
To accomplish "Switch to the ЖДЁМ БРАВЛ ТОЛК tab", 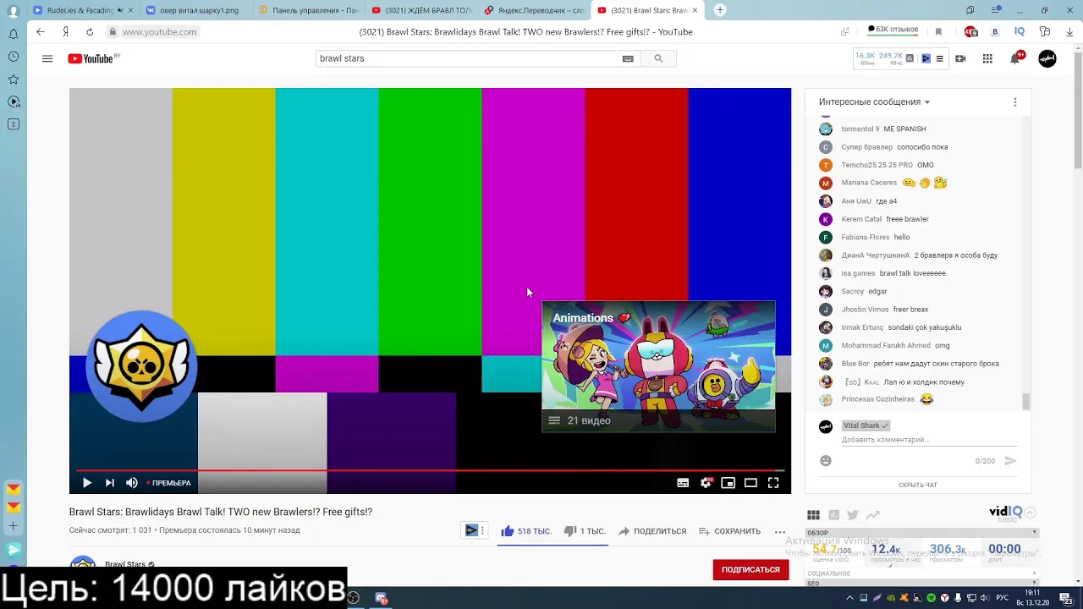I will pyautogui.click(x=423, y=10).
